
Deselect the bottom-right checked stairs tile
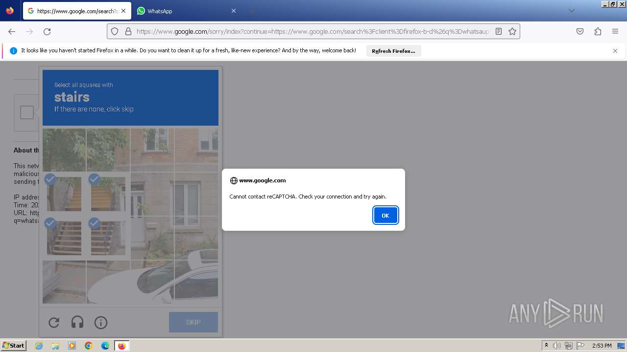[x=108, y=238]
